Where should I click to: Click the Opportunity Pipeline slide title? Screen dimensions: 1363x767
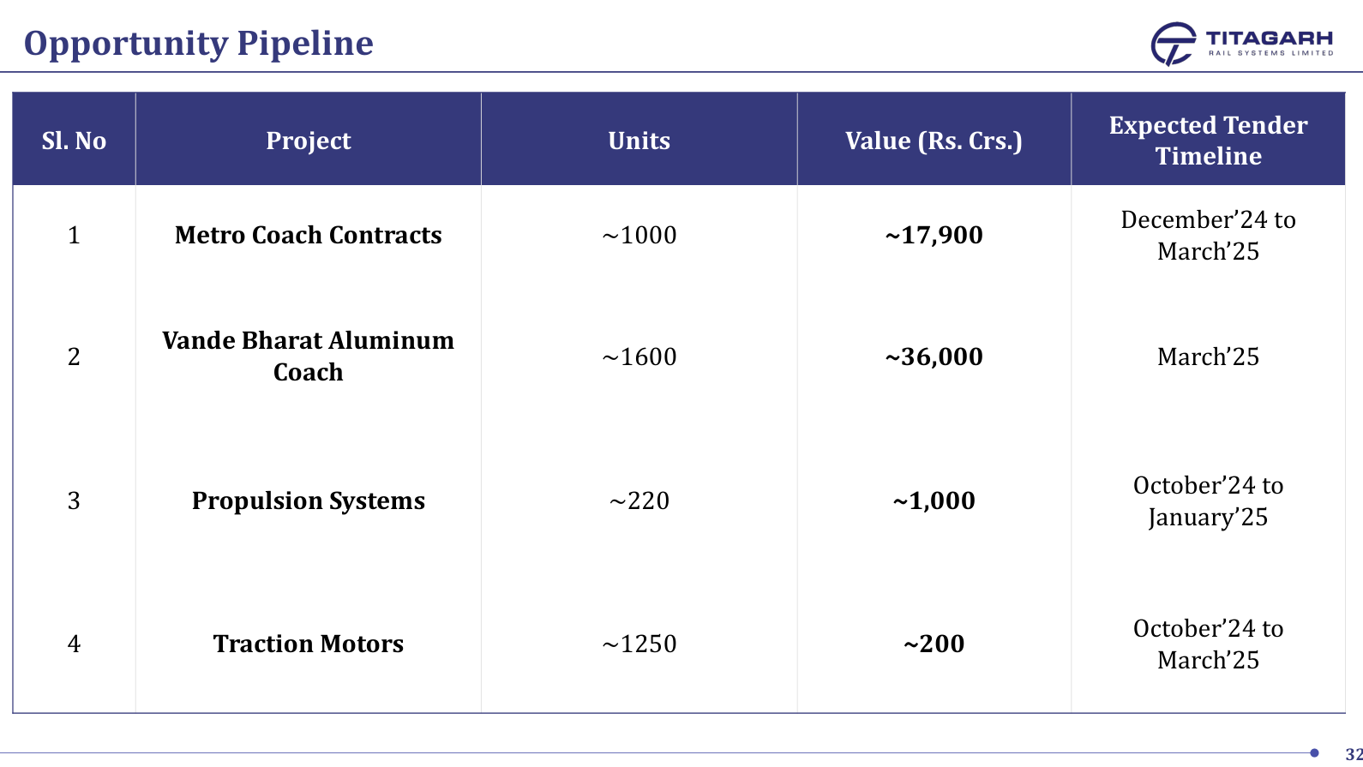tap(199, 43)
